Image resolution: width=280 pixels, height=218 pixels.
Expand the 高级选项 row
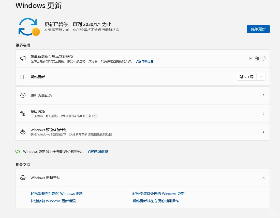click(263, 114)
